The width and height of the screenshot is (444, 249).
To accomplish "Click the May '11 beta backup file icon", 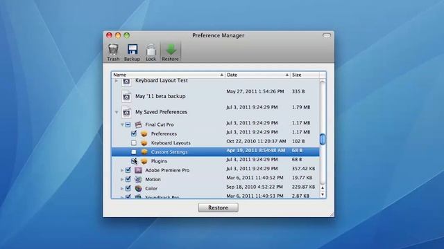I will point(126,96).
